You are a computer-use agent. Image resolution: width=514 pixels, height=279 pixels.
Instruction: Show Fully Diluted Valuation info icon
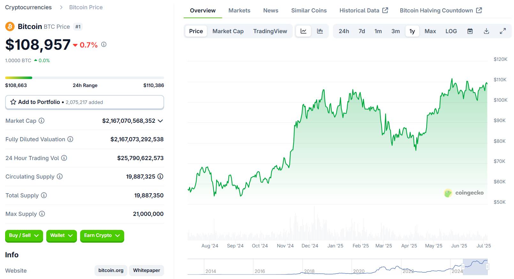70,139
